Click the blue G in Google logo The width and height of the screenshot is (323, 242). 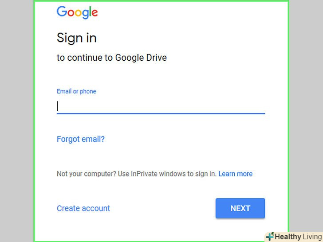62,11
